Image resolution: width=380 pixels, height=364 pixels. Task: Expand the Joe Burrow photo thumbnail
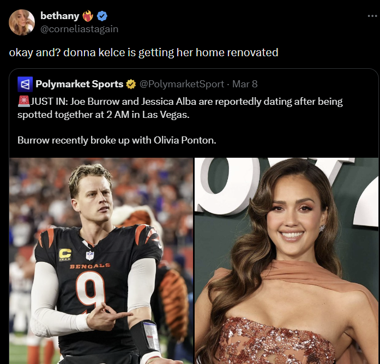[101, 261]
